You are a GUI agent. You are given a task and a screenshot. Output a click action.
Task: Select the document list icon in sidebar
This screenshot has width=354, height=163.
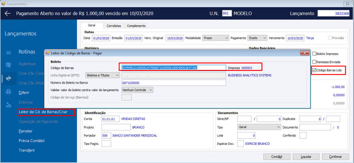tap(8, 66)
